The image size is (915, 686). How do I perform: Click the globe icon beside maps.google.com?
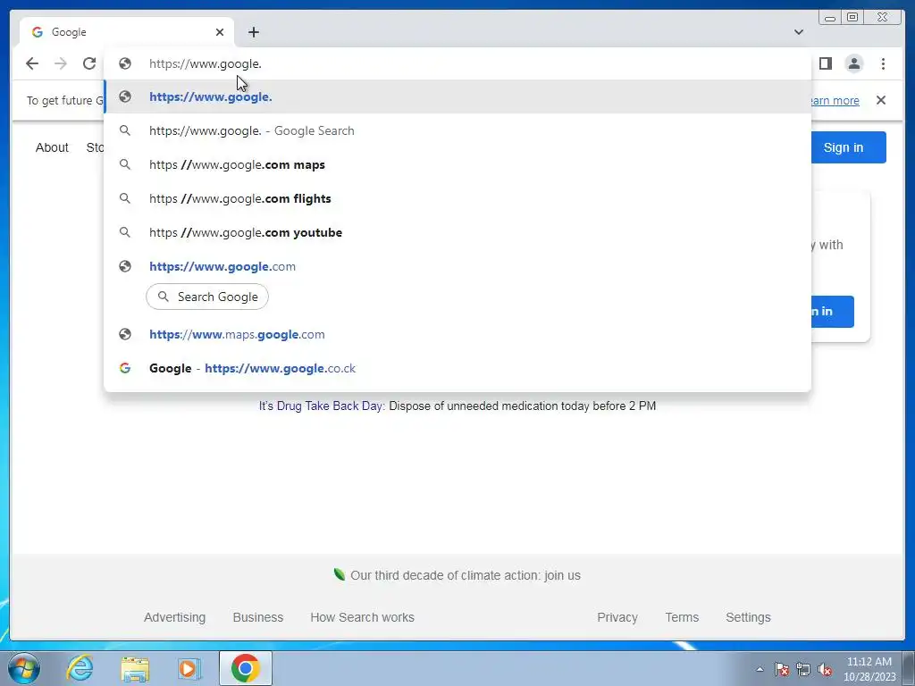[x=125, y=334]
